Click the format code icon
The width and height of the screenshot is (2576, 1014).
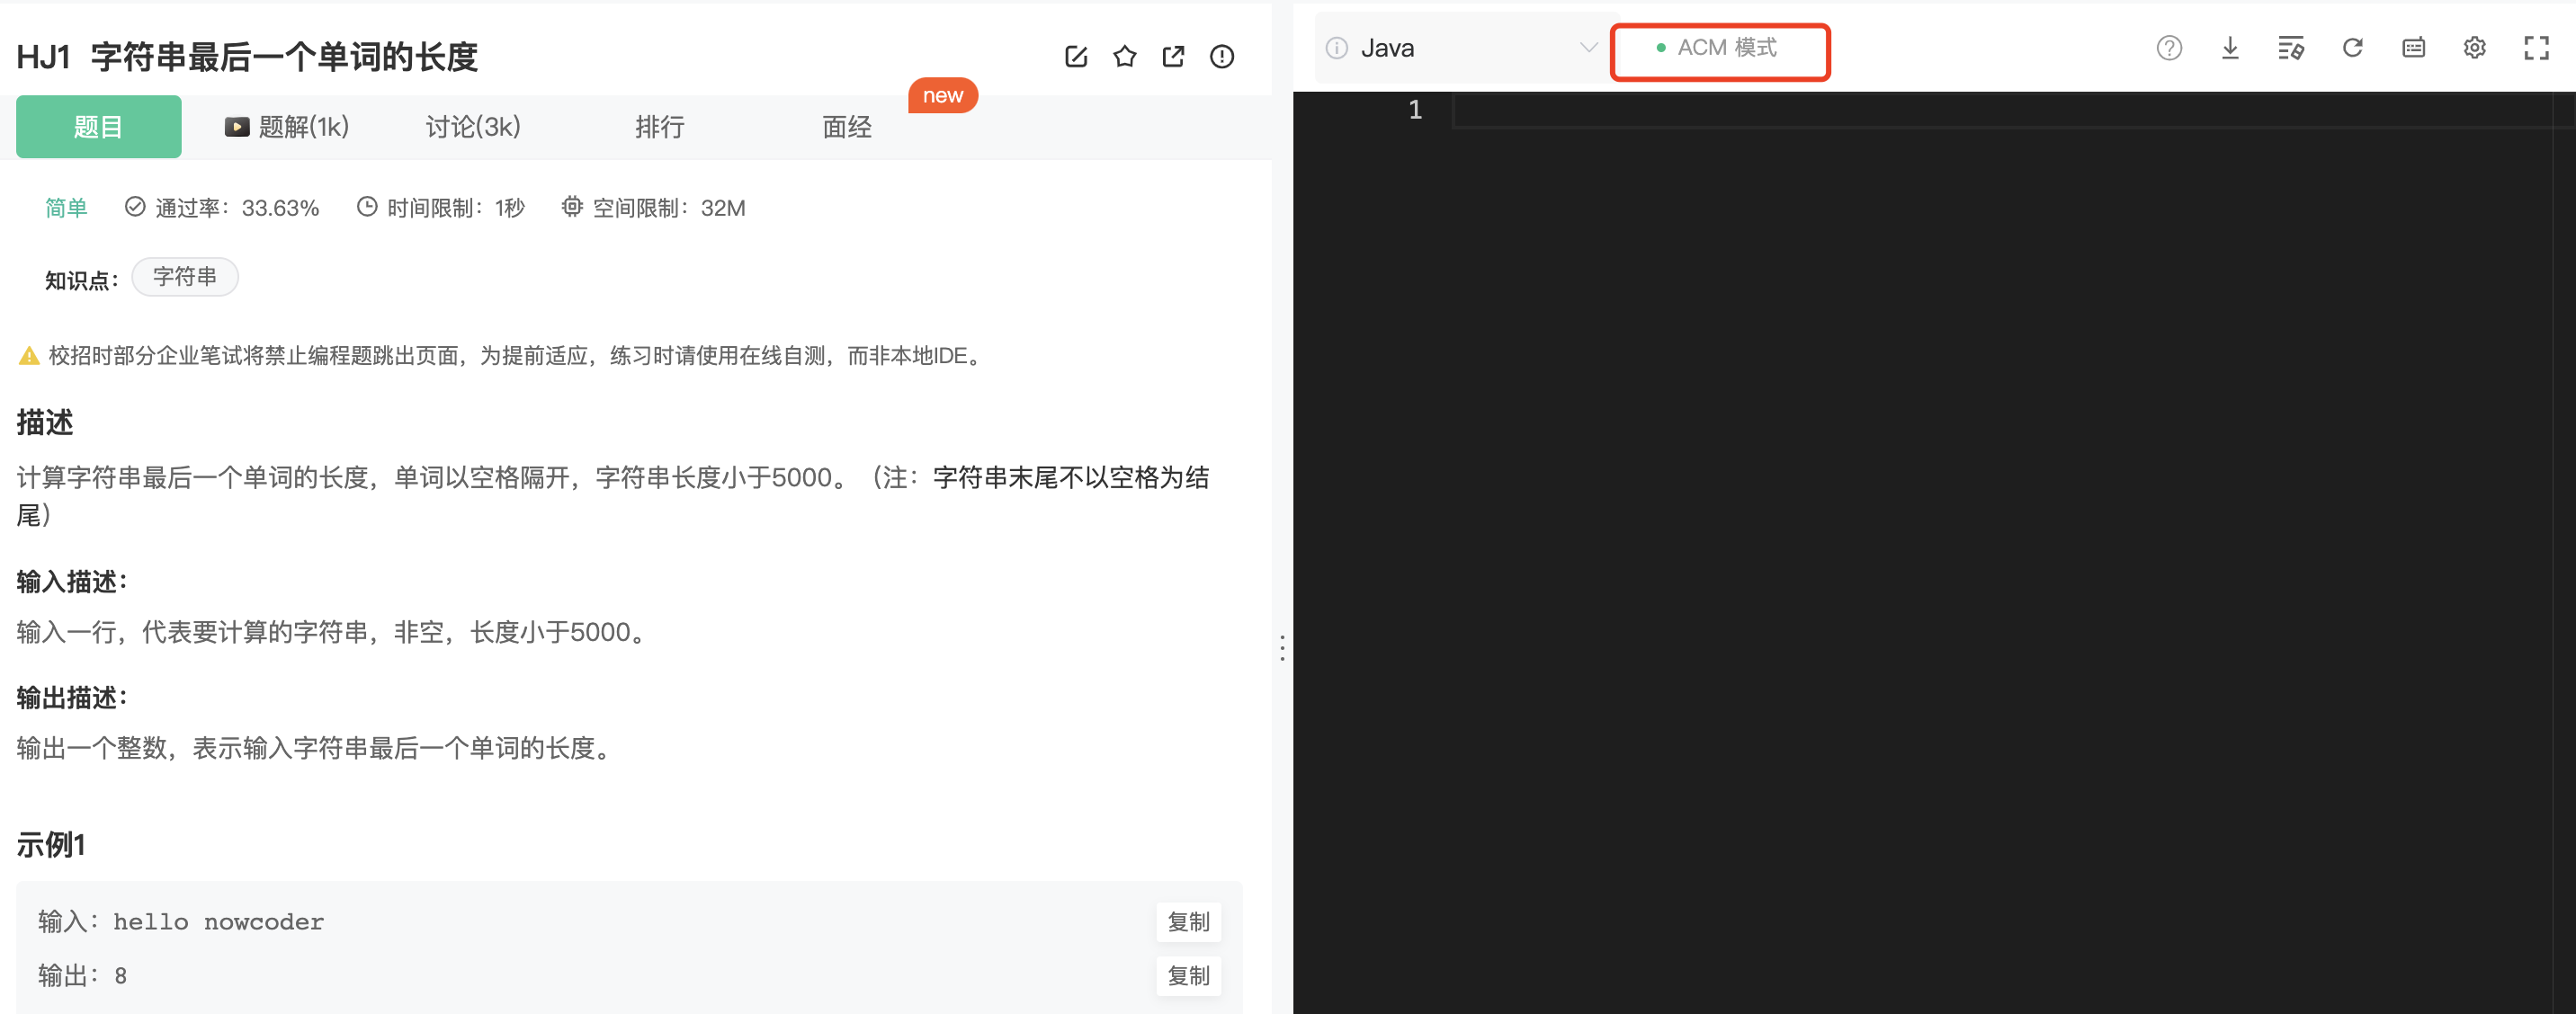(2290, 48)
